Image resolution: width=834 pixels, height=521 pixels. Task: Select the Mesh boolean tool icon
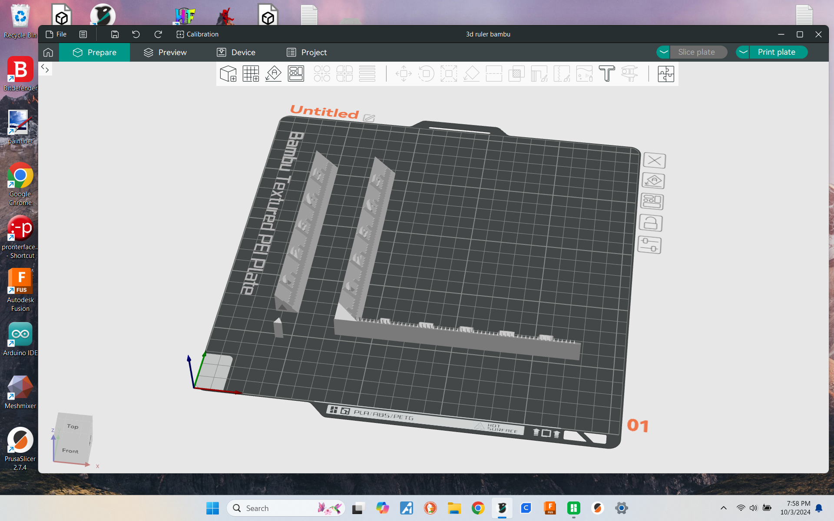pos(516,74)
